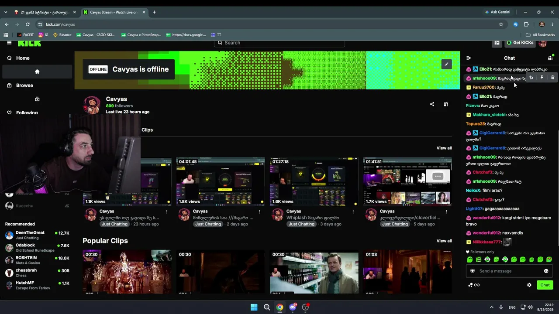Share the Cavyas channel
Screen dimensions: 559x314
pyautogui.click(x=432, y=104)
